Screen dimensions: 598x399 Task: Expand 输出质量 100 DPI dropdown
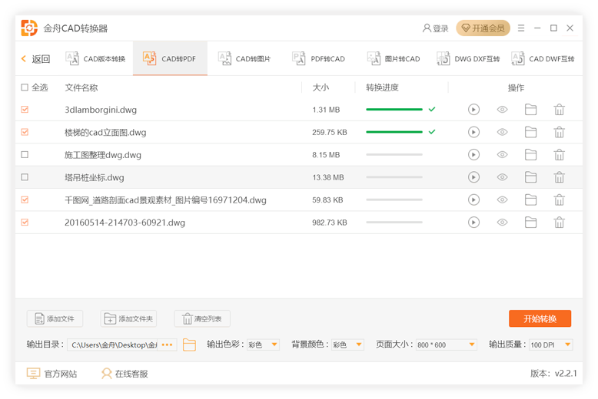[550, 345]
